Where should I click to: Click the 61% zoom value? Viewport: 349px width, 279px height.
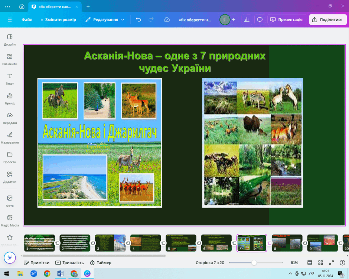coord(294,263)
